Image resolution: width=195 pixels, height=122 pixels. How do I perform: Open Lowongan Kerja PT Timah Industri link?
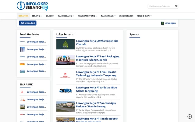[97, 120]
